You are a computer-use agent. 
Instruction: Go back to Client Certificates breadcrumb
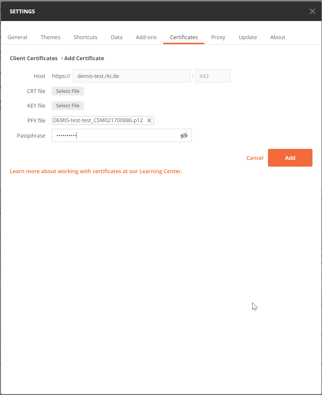click(x=34, y=58)
